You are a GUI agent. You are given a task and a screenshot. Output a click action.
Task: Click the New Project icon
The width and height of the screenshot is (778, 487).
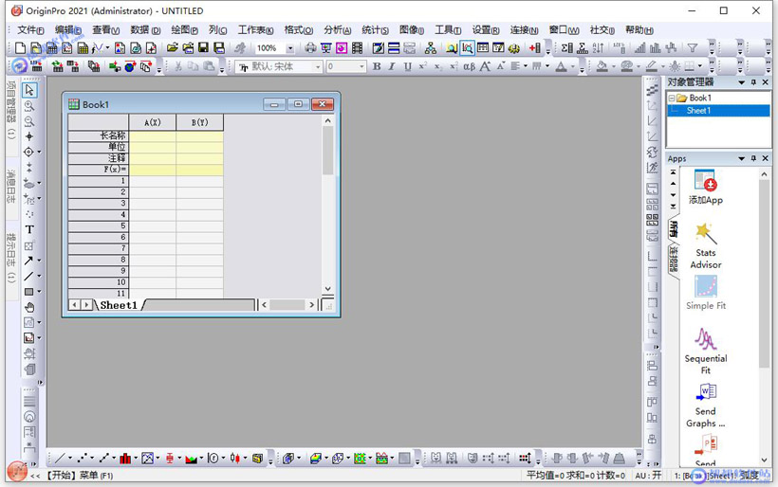coord(20,48)
